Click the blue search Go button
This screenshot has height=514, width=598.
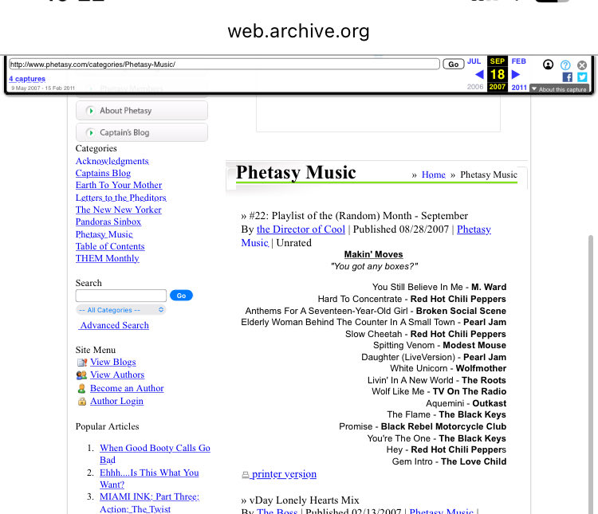coord(181,296)
